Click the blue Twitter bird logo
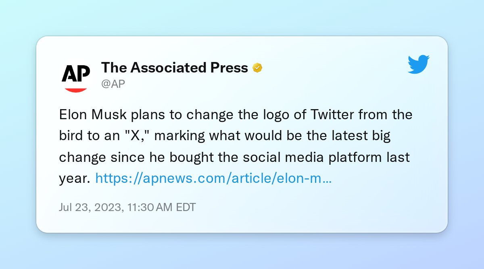484x269 pixels. [419, 64]
